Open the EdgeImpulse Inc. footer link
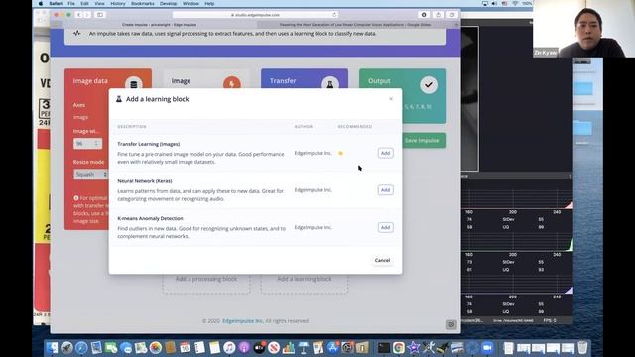The image size is (635, 357). [x=242, y=321]
